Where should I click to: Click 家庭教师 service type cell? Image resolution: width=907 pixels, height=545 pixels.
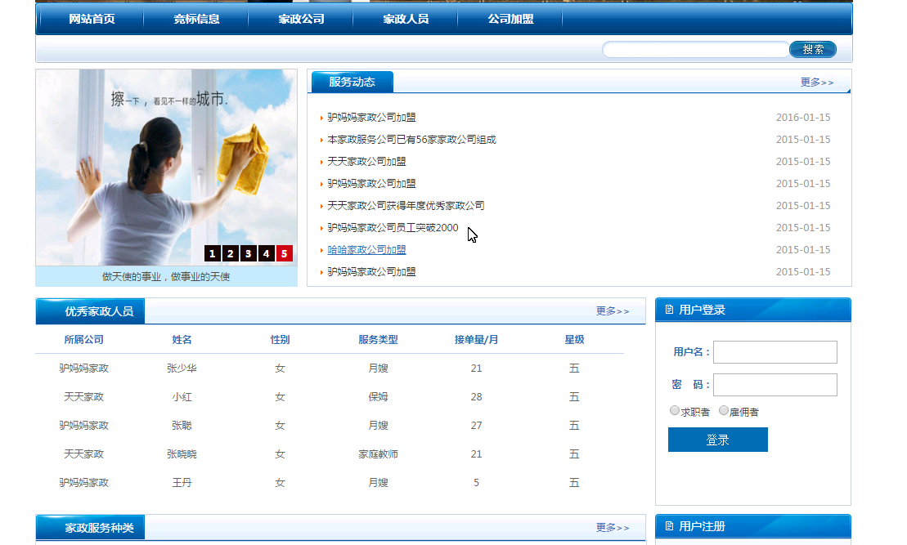coord(379,454)
